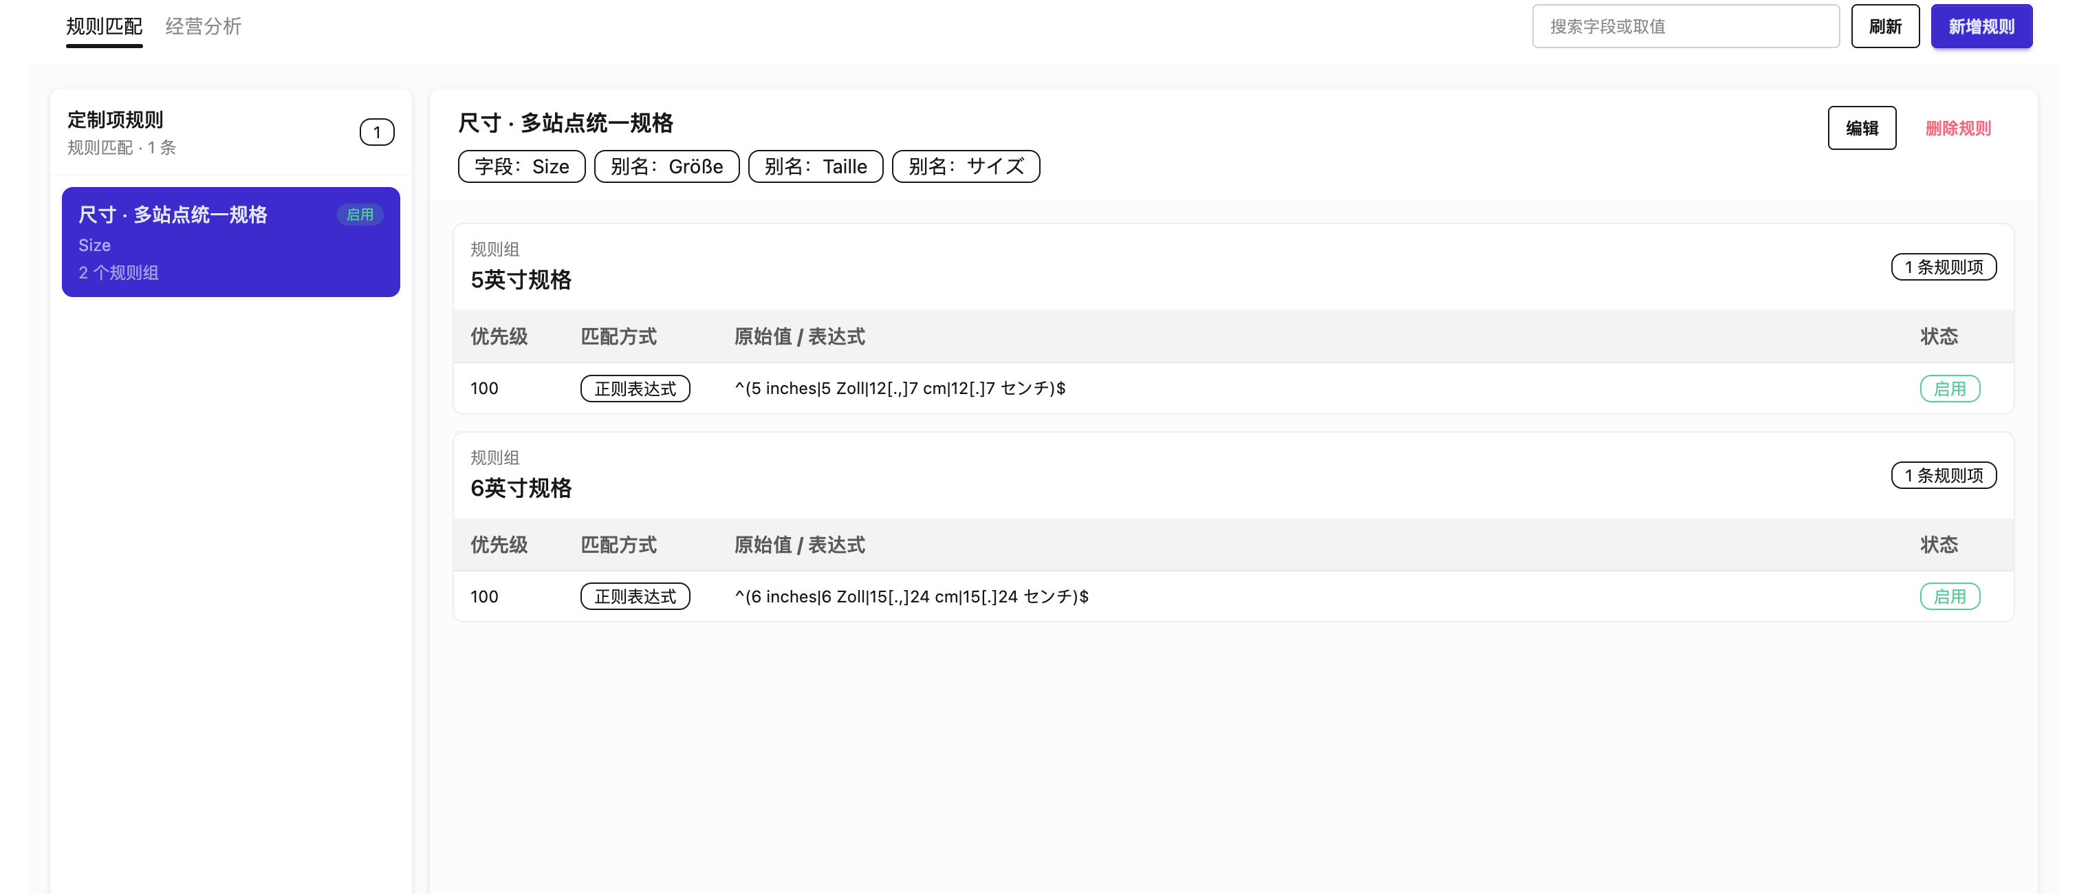This screenshot has height=894, width=2088.
Task: Click the count badge beside 定制项规则
Action: pos(377,132)
